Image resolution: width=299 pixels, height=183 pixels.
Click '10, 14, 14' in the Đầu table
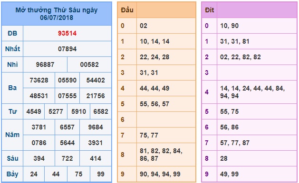154,41
